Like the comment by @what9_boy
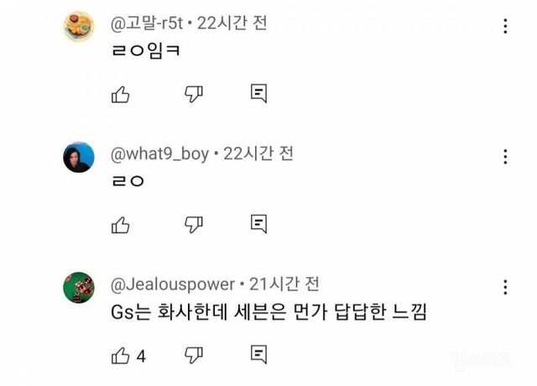 coord(121,225)
